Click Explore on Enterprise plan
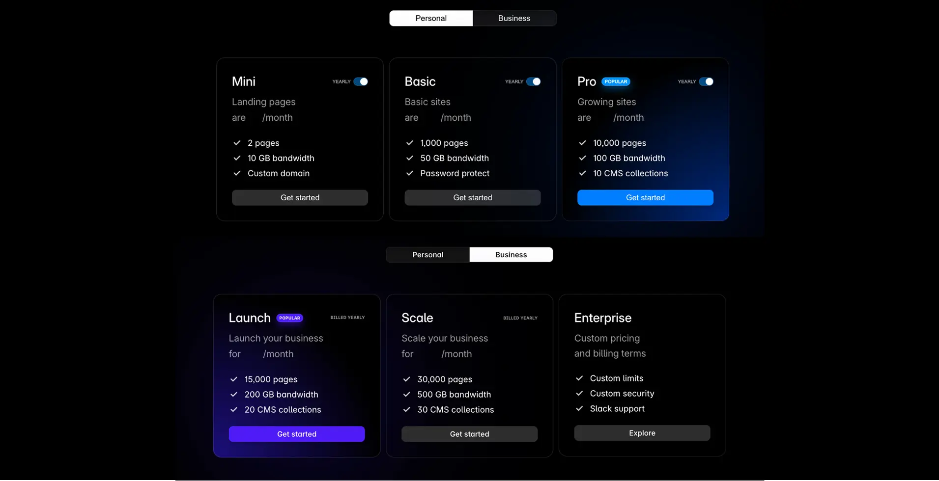The image size is (939, 481). coord(642,433)
